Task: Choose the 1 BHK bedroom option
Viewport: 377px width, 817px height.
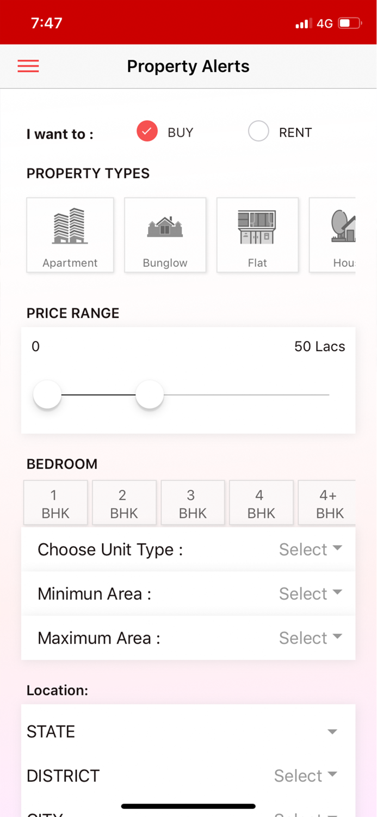Action: coord(55,502)
